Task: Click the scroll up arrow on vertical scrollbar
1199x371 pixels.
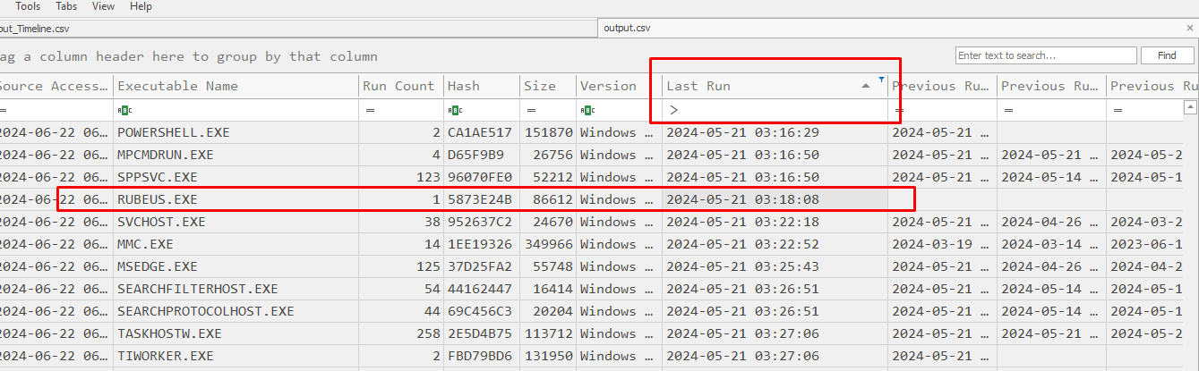Action: click(1191, 107)
